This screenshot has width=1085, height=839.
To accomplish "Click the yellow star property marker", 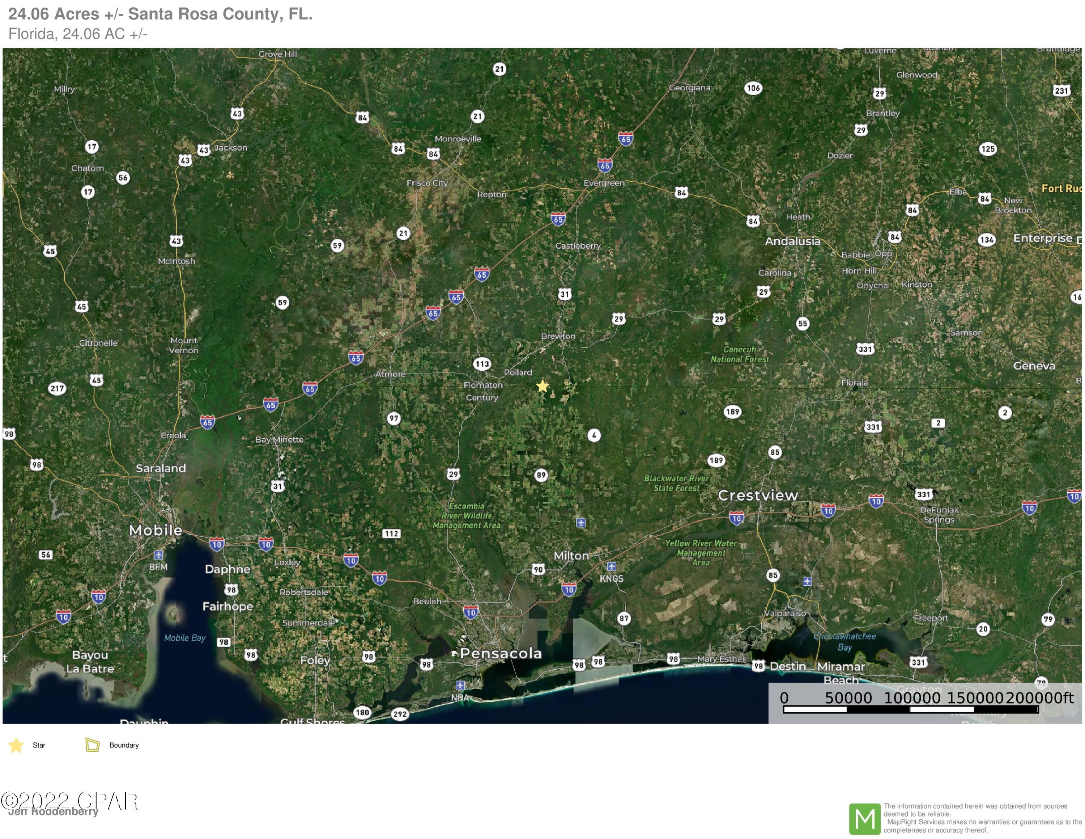I will pos(542,386).
